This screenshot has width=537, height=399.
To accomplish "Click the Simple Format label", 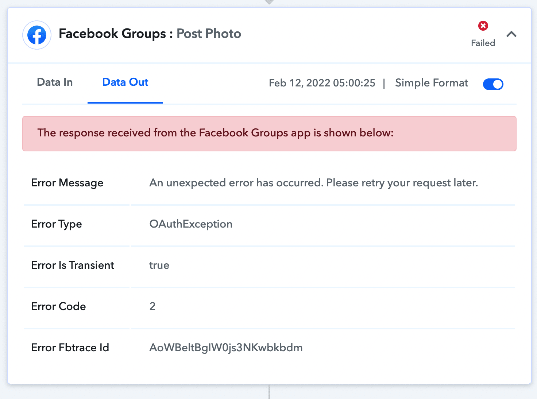I will coord(431,83).
